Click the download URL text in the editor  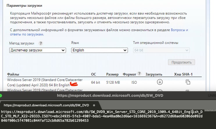click(x=102, y=116)
